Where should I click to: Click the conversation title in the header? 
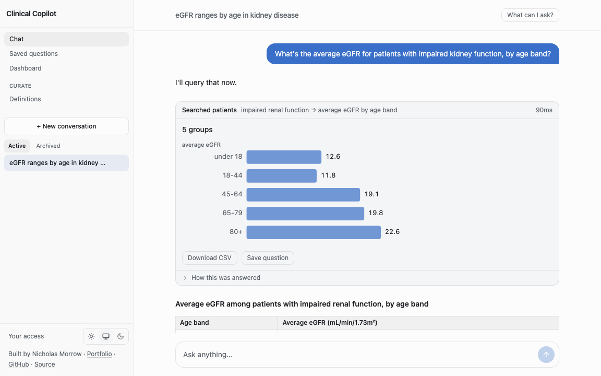coord(237,15)
